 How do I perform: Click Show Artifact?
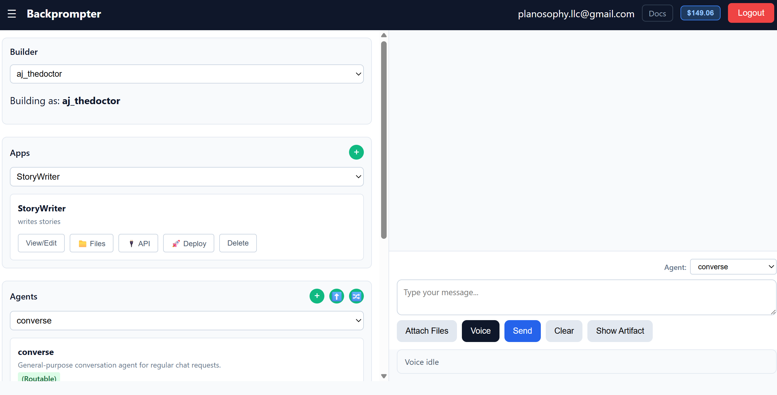pos(620,331)
